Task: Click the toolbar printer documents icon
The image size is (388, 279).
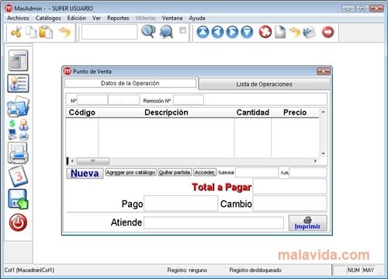Action: point(310,33)
